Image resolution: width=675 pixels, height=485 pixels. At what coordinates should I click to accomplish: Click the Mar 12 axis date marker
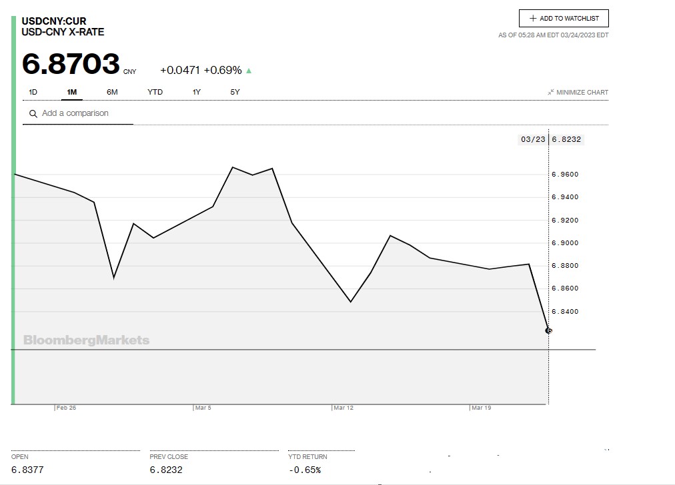point(344,408)
